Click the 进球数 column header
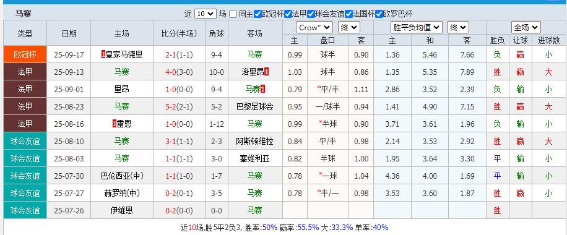The image size is (567, 235). [548, 40]
